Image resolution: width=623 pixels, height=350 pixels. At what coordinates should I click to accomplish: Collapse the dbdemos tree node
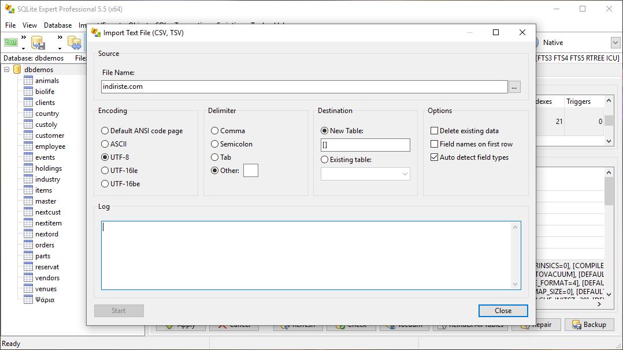[7, 69]
